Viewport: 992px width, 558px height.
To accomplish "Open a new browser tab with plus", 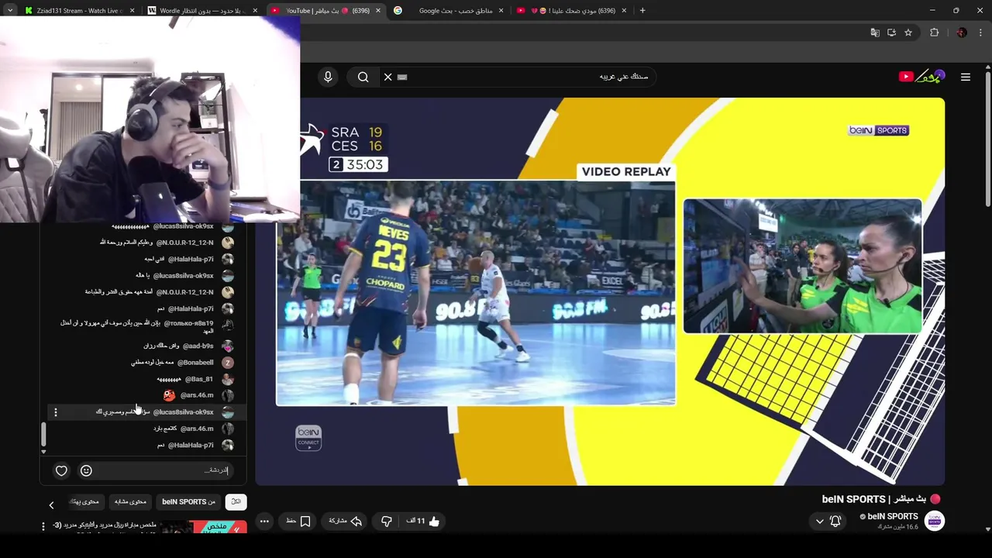I will click(642, 11).
